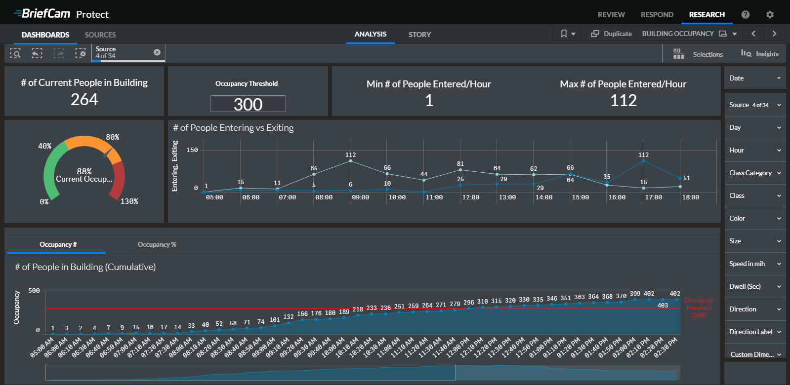The width and height of the screenshot is (790, 385).
Task: Open Insights advisor
Action: (x=760, y=54)
